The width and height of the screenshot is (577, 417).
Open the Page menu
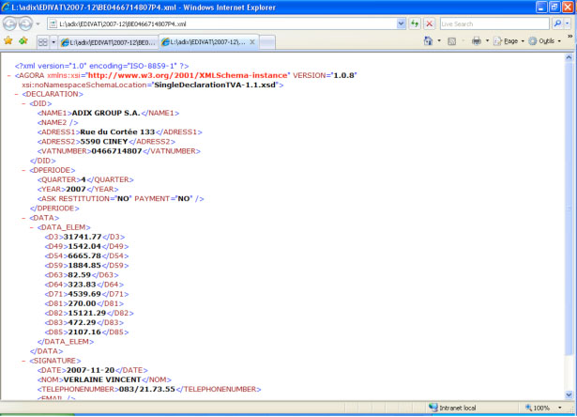click(x=507, y=41)
